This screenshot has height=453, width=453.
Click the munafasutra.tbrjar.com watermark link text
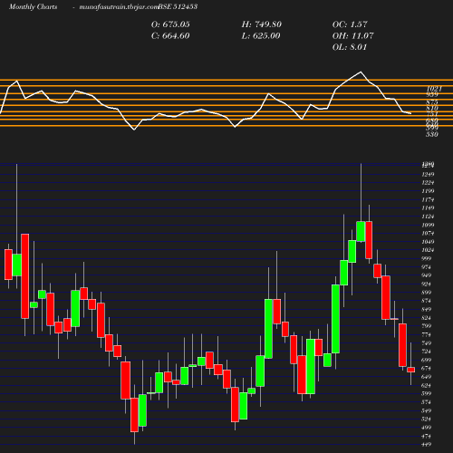click(x=119, y=6)
